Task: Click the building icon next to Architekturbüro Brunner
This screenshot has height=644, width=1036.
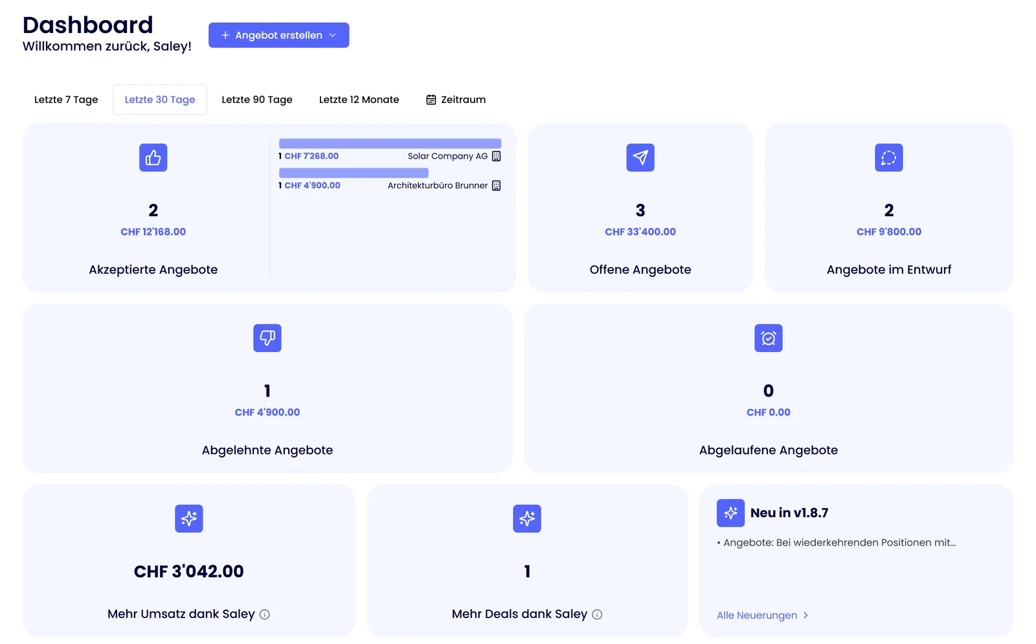Action: point(497,185)
